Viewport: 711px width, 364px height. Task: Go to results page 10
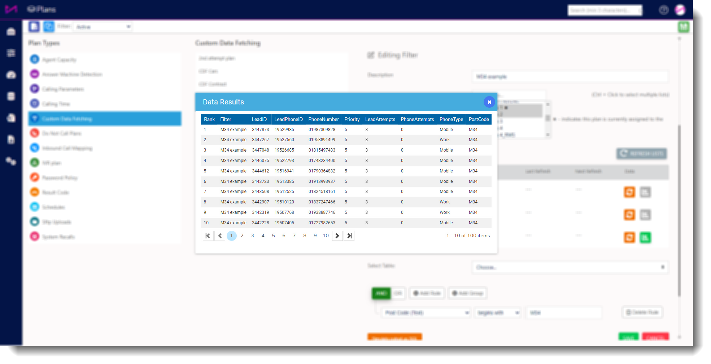[326, 236]
